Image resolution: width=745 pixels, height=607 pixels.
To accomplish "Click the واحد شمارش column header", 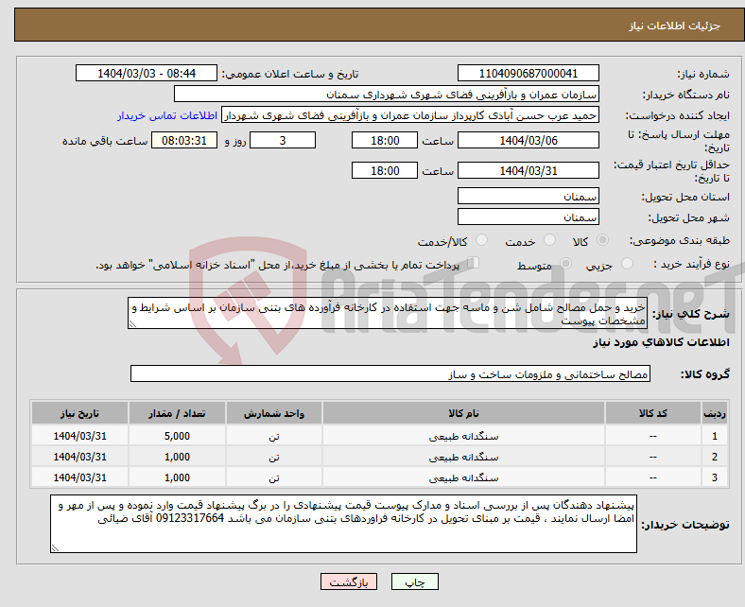I will click(274, 413).
